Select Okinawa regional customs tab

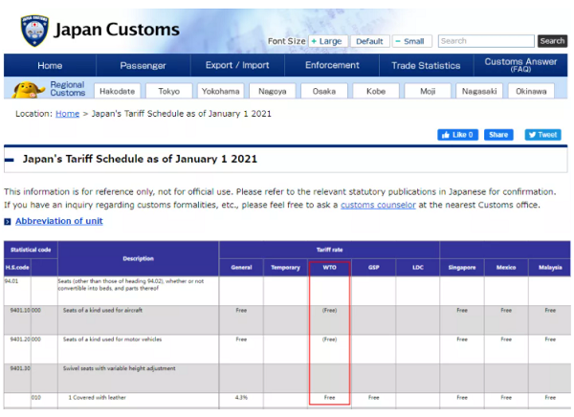(x=531, y=91)
